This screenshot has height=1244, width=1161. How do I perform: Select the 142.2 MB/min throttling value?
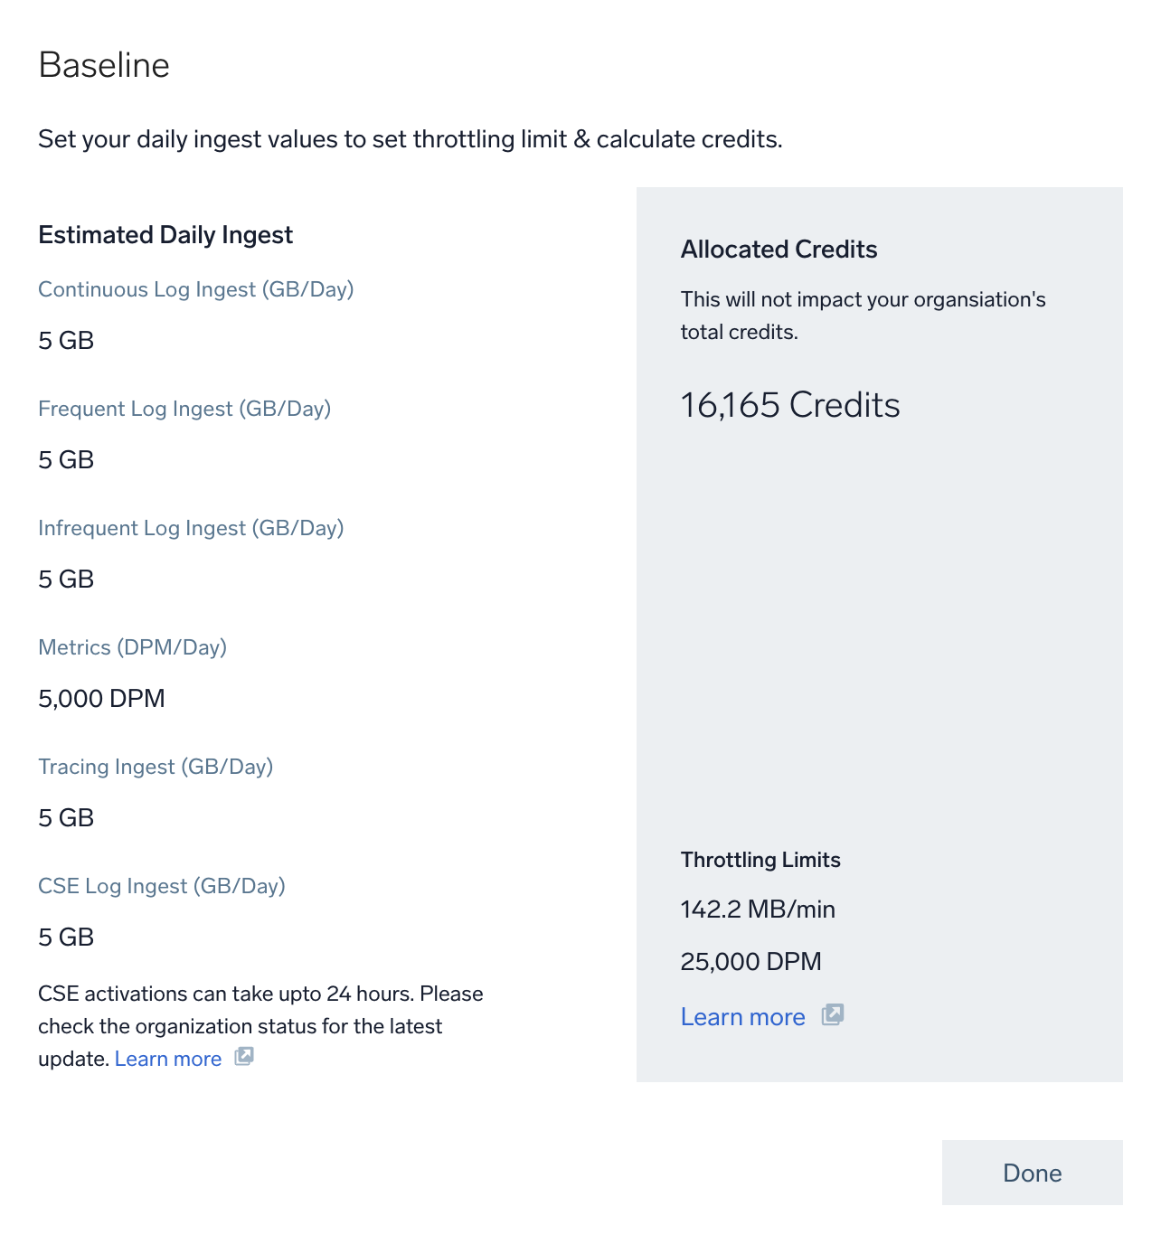[758, 909]
